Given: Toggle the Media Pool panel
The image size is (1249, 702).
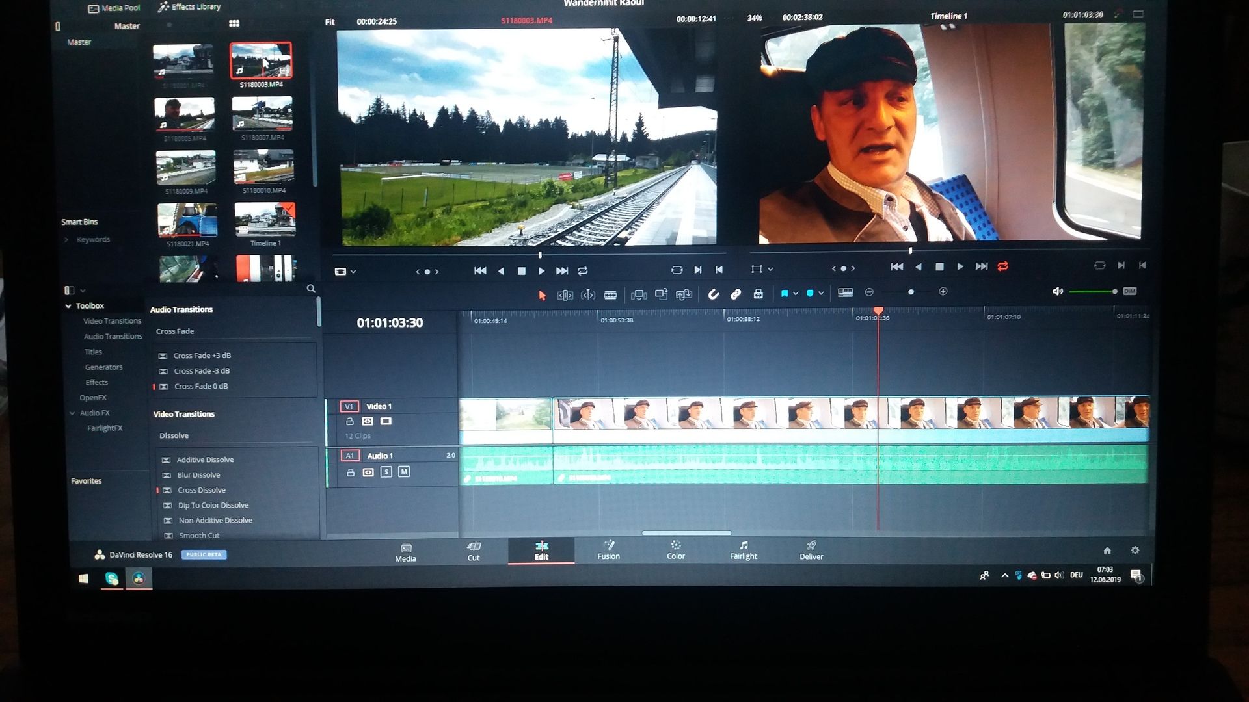Looking at the screenshot, I should (x=114, y=8).
